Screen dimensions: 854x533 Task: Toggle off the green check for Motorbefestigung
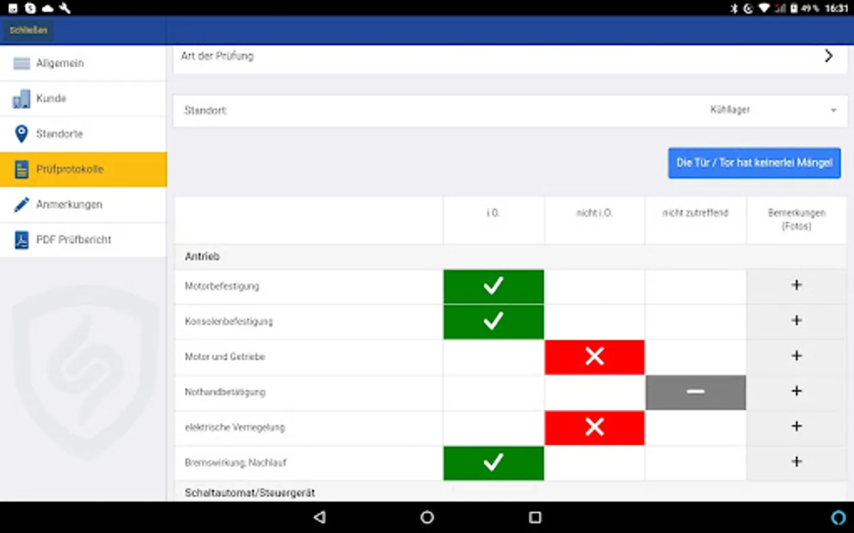coord(493,286)
